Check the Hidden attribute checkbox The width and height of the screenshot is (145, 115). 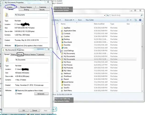tap(16, 94)
